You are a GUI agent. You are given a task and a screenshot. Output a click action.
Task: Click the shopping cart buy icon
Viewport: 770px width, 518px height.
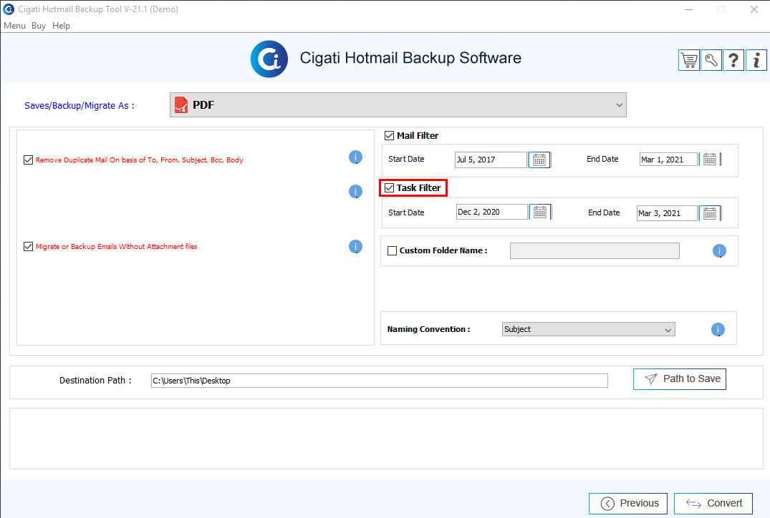click(x=688, y=60)
